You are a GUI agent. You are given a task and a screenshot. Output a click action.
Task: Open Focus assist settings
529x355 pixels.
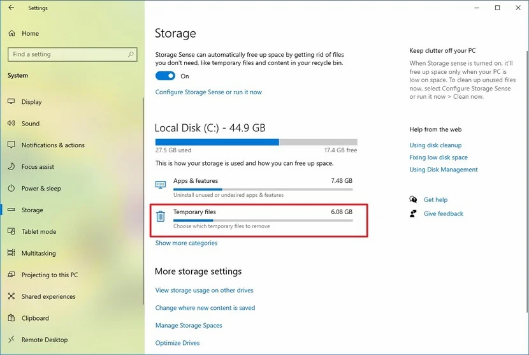tap(38, 167)
